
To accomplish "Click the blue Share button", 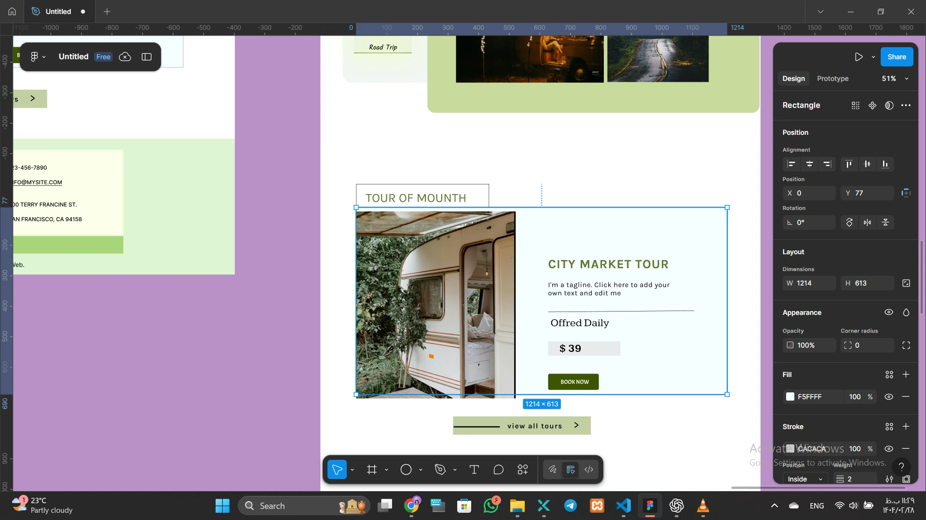I will point(897,57).
